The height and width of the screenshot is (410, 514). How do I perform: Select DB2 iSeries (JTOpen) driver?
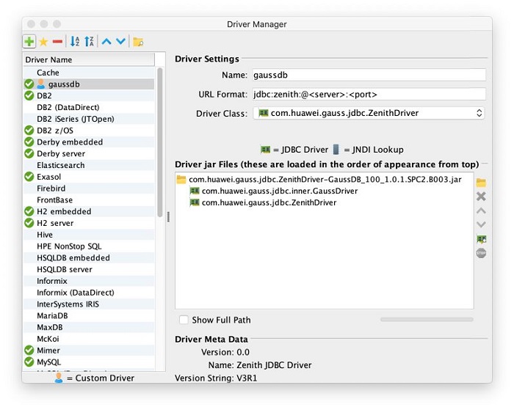(89, 119)
